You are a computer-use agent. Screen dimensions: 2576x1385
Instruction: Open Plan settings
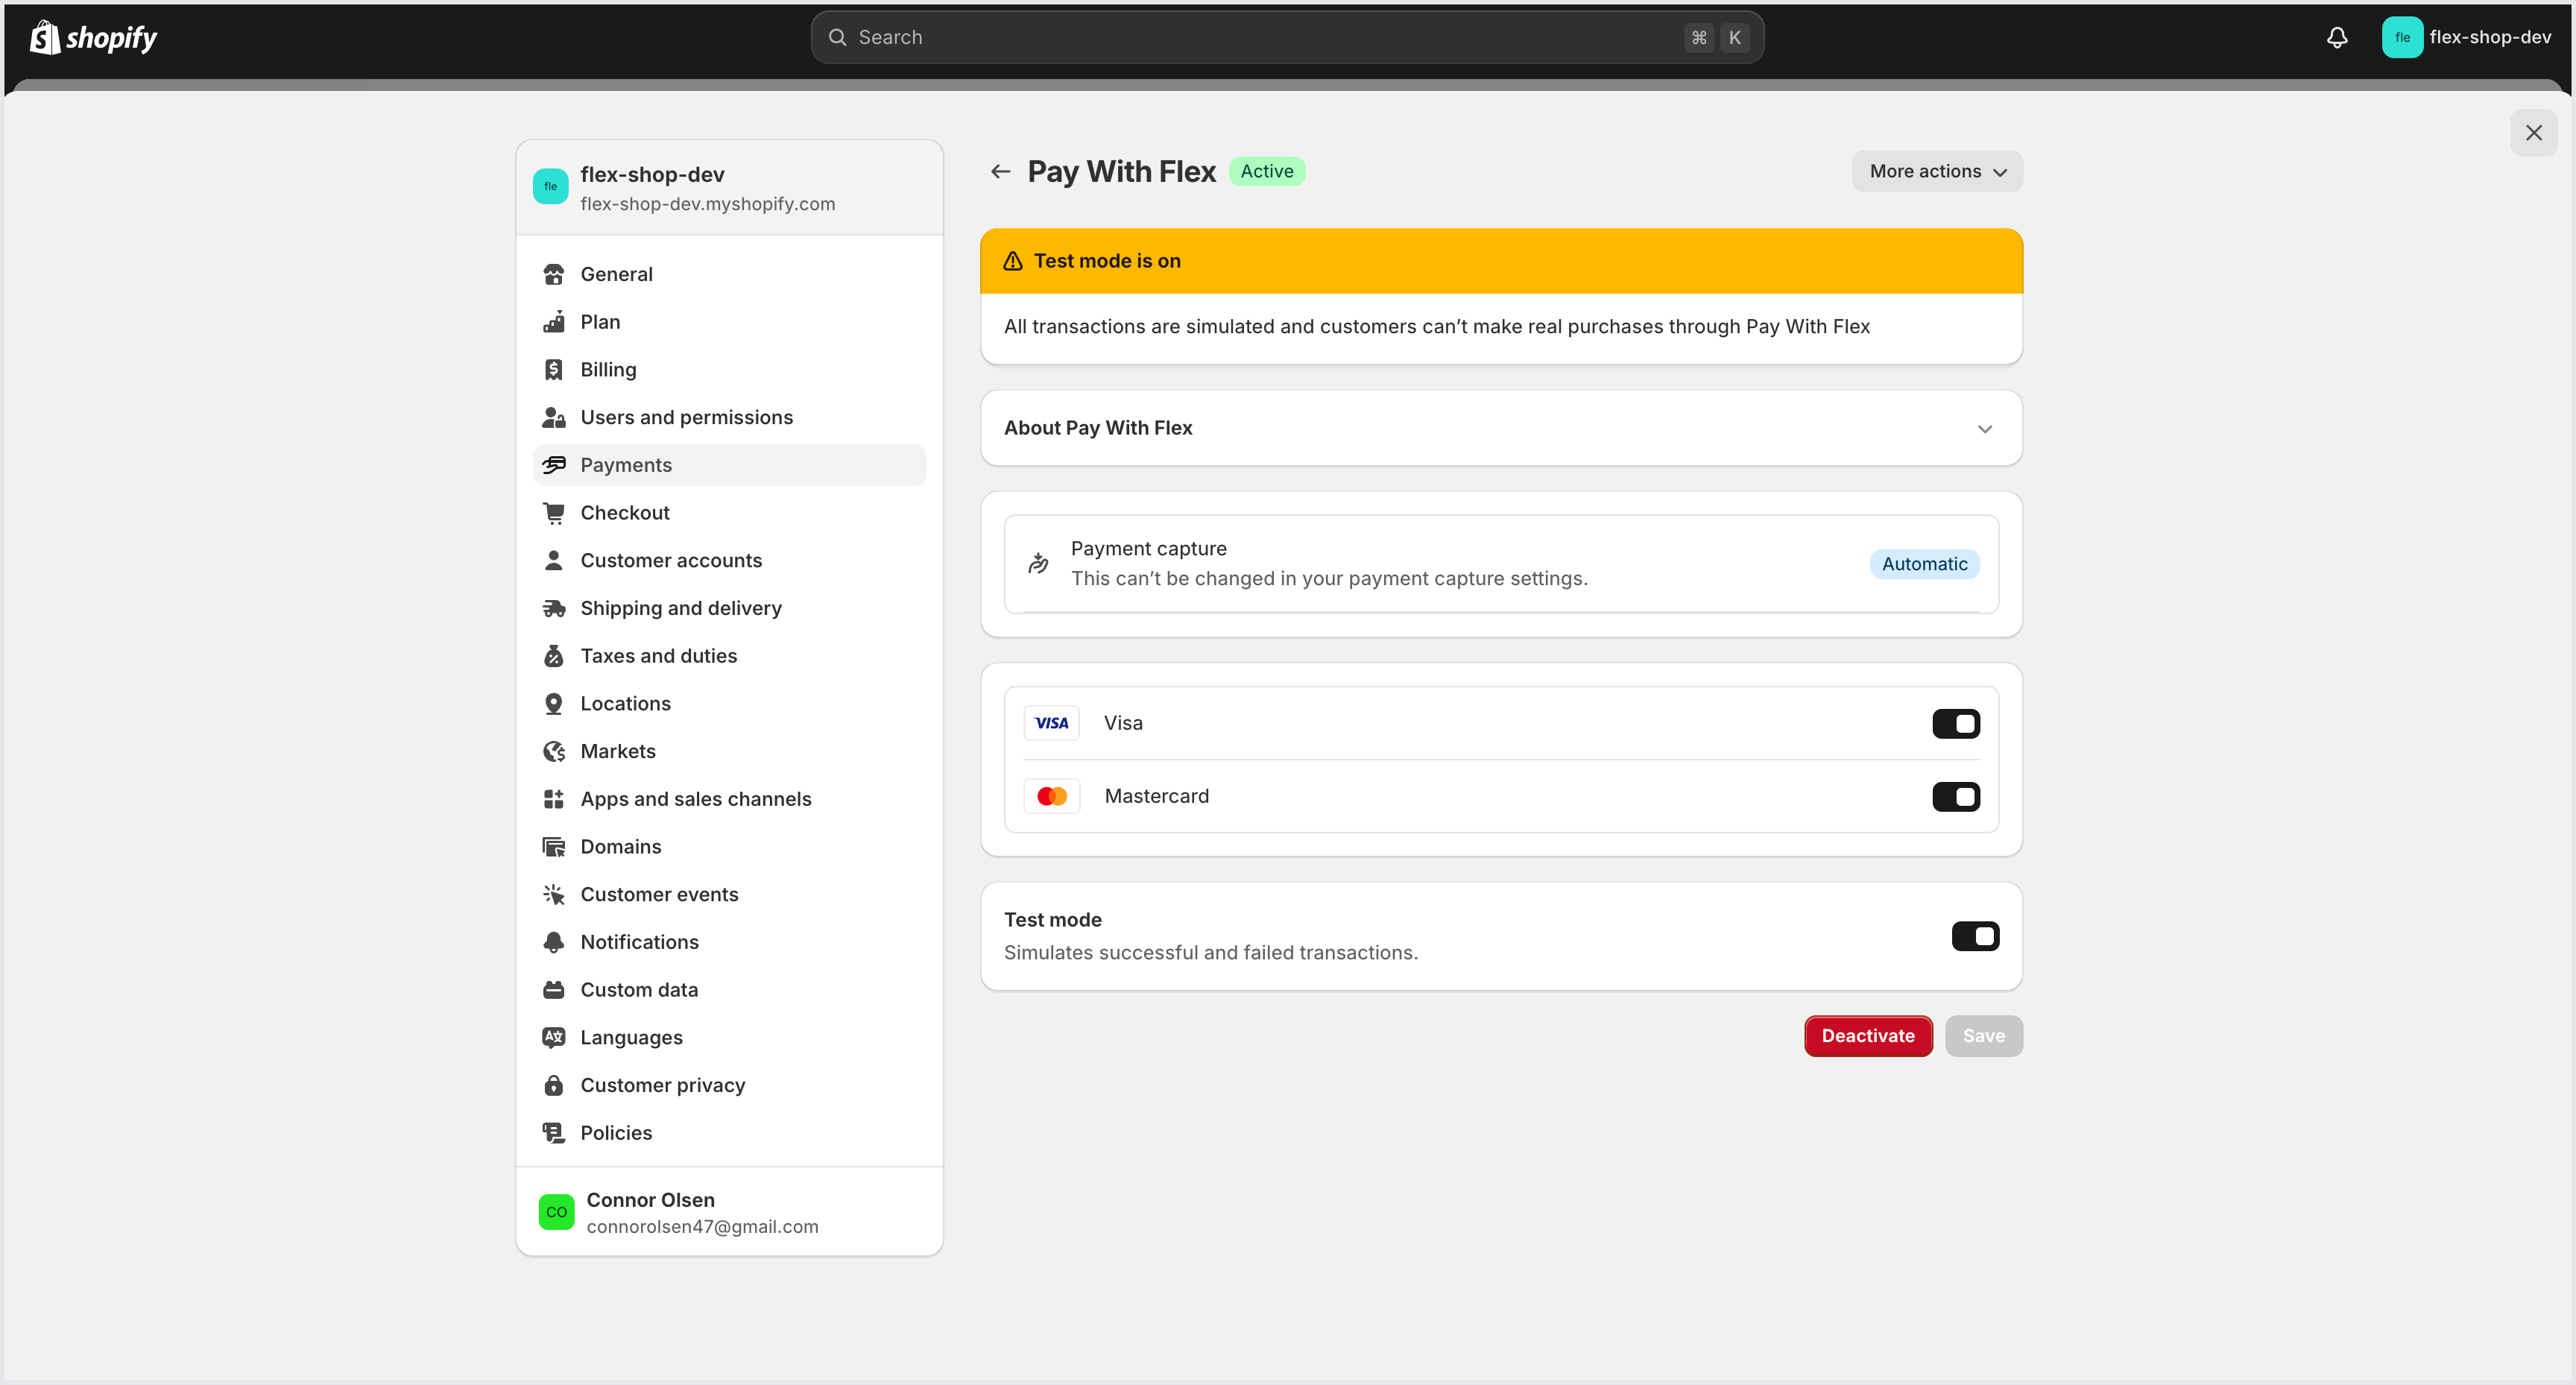point(730,322)
